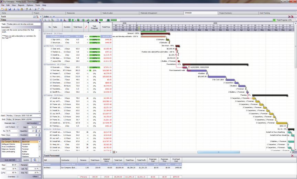Increase the Persons spinner value
This screenshot has width=297, height=179.
(40, 164)
